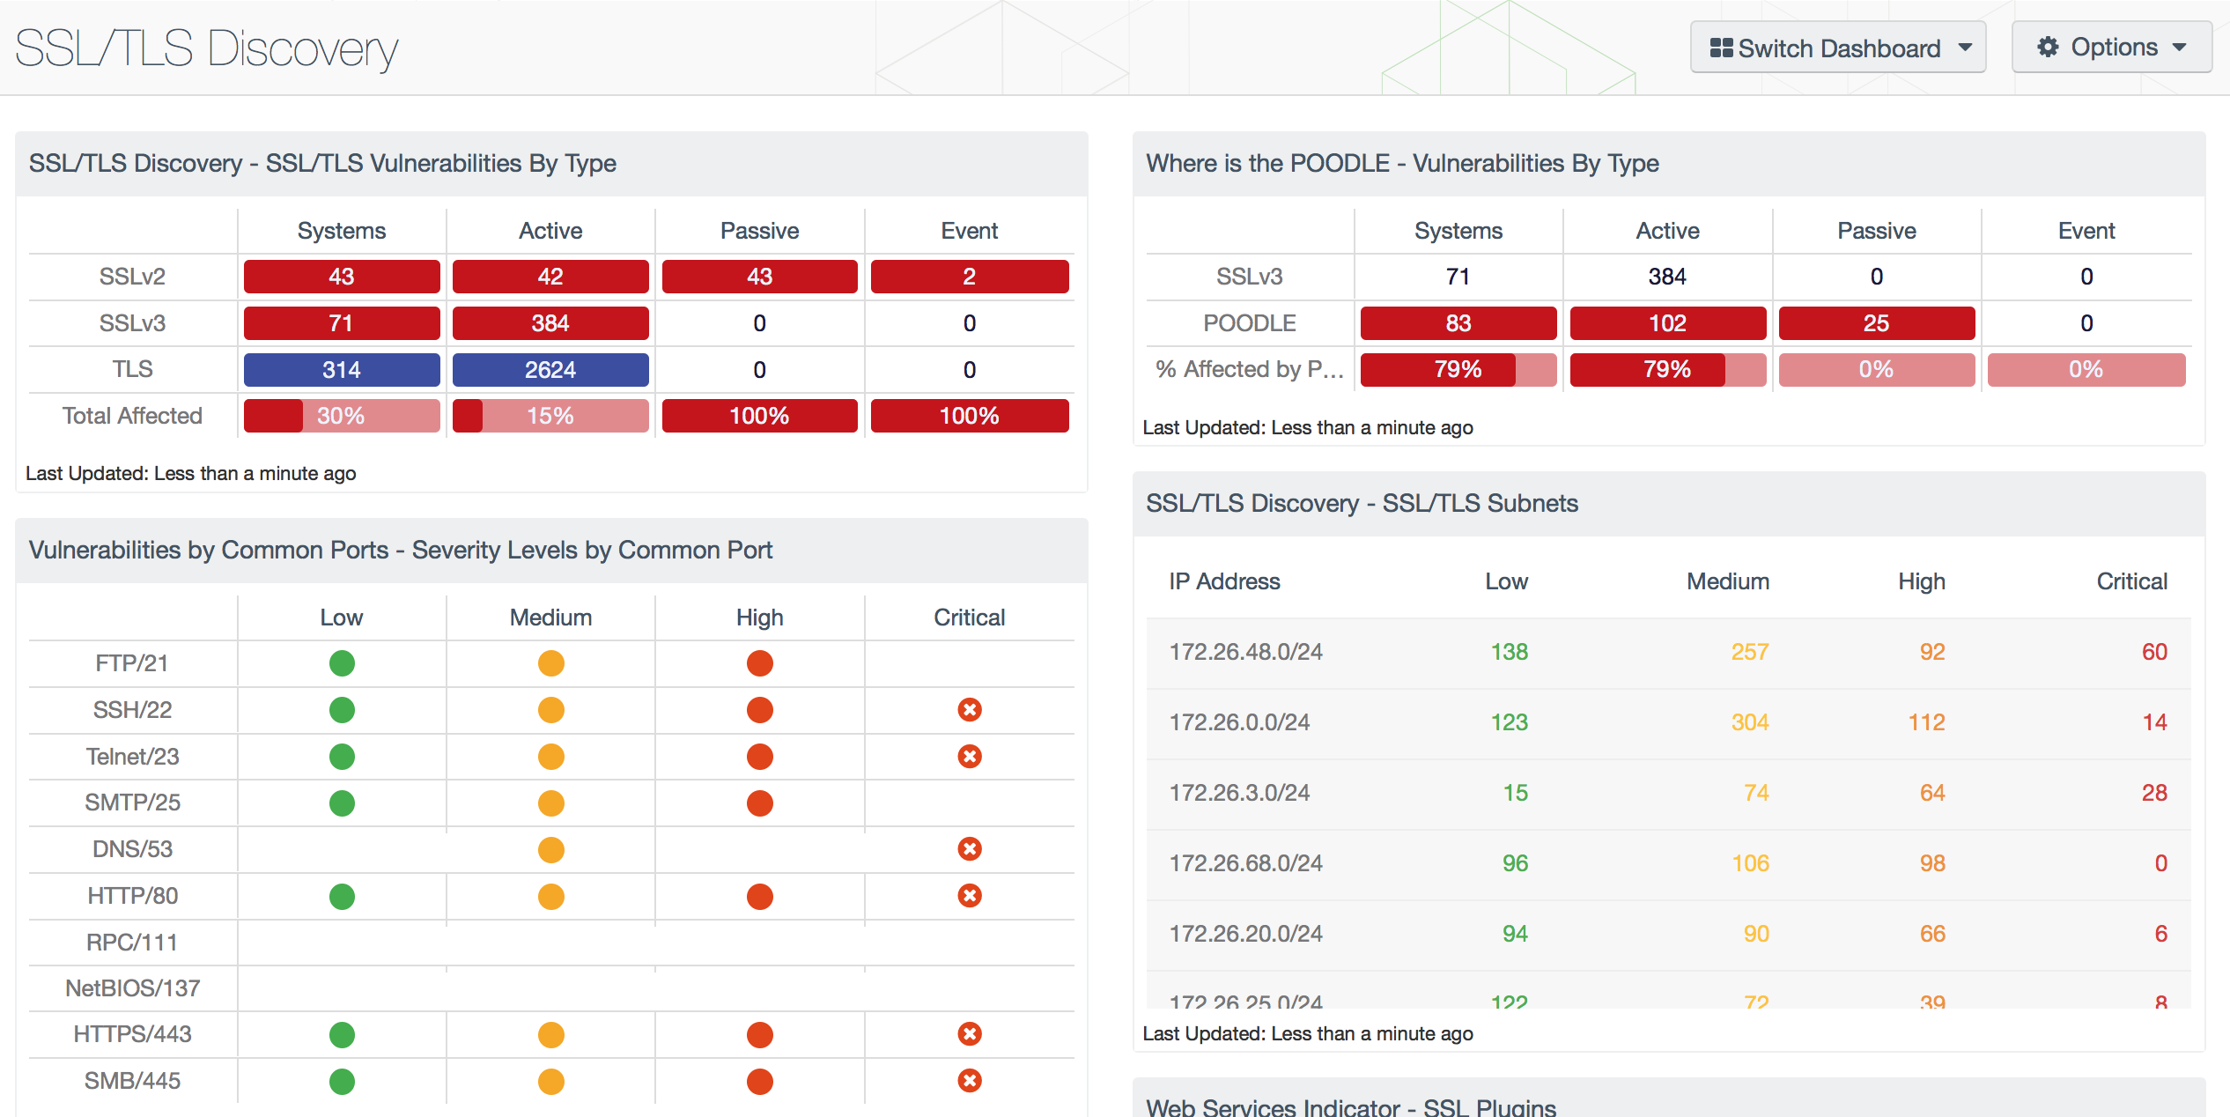
Task: Click Critical count 60 for 172.26.48.0/24
Action: [x=2154, y=653]
